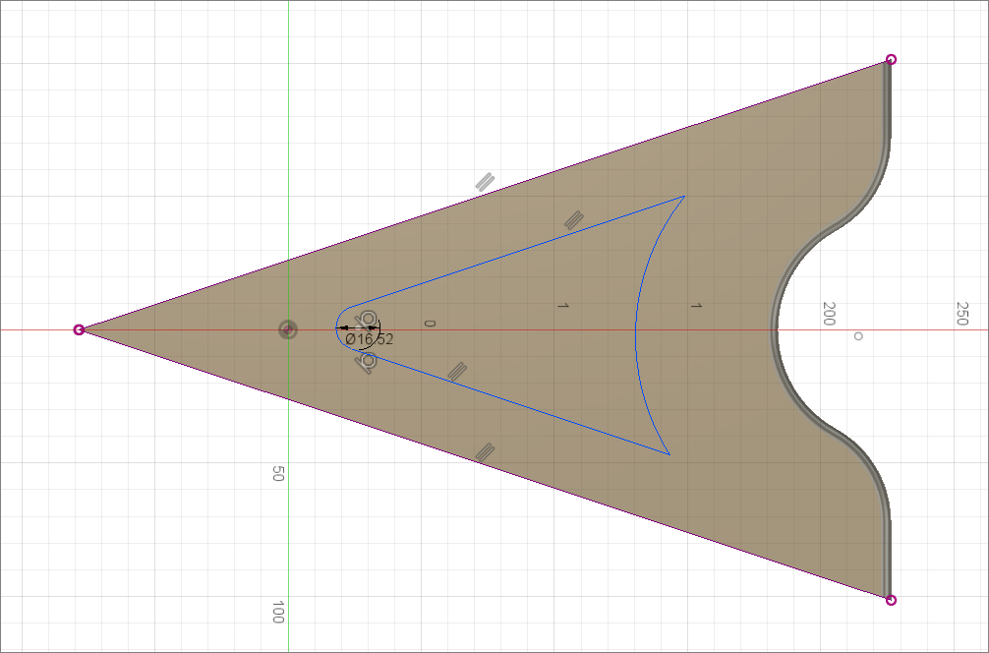Select the small blue nose arc
989x653 pixels.
(x=337, y=328)
